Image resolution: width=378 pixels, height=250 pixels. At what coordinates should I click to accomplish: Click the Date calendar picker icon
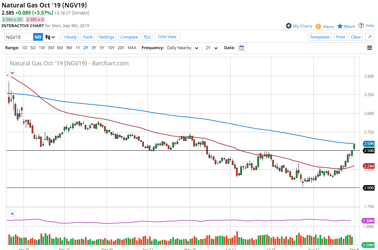click(x=242, y=48)
